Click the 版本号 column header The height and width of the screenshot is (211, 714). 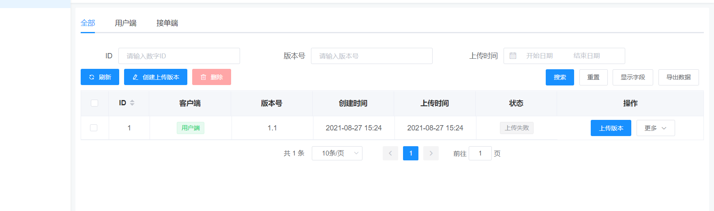tap(272, 103)
